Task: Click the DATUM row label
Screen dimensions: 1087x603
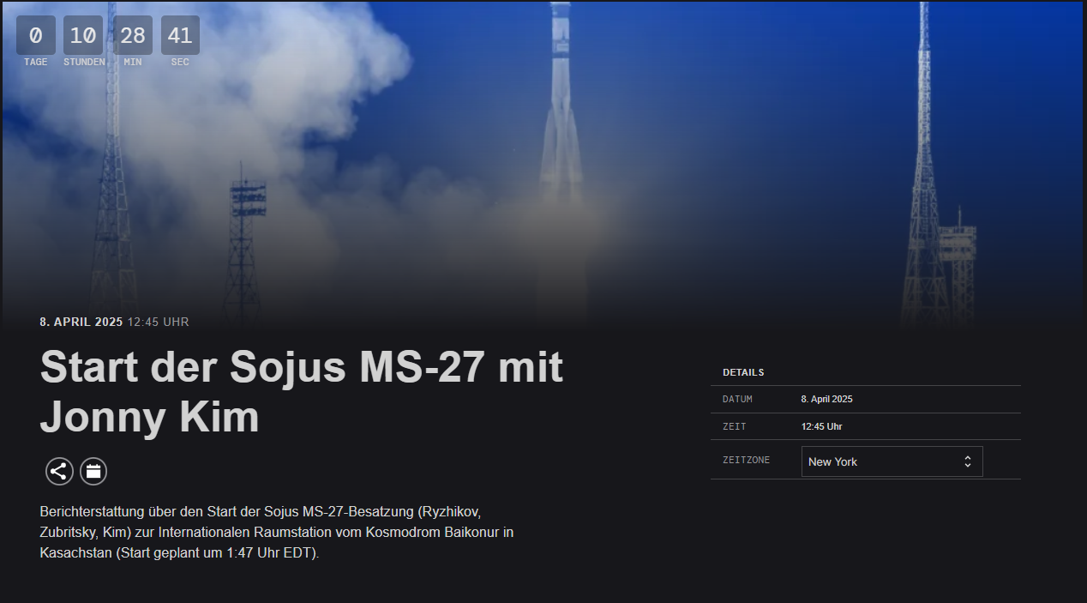Action: (737, 400)
